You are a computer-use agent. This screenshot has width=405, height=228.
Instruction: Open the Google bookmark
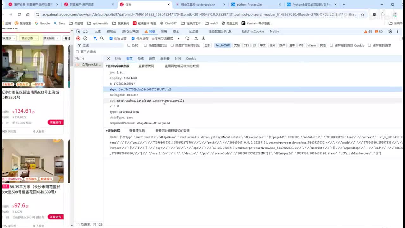pos(42,23)
